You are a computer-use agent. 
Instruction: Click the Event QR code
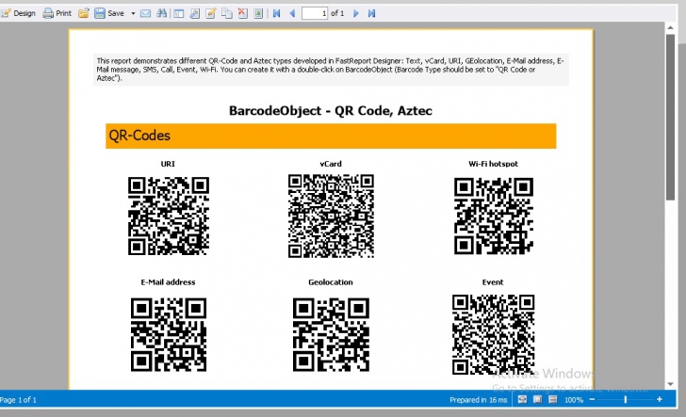point(493,335)
